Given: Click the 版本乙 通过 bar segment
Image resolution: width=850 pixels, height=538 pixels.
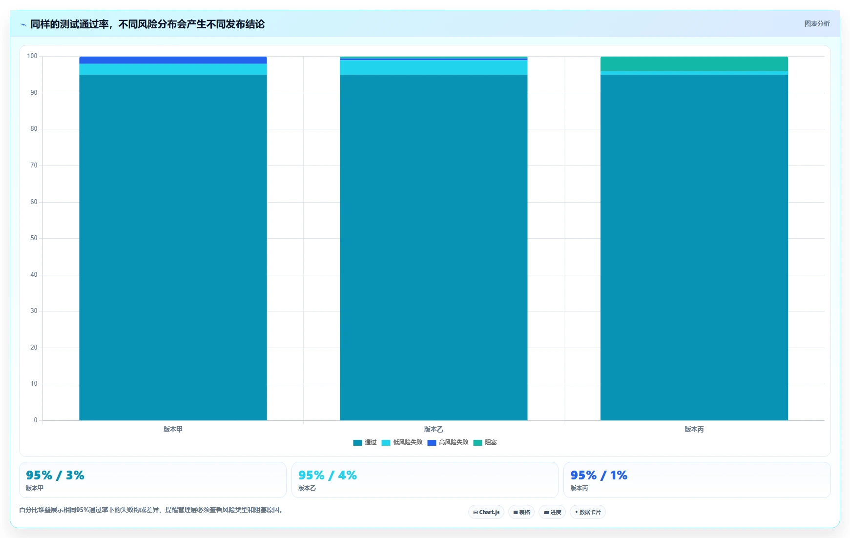Looking at the screenshot, I should (x=434, y=248).
